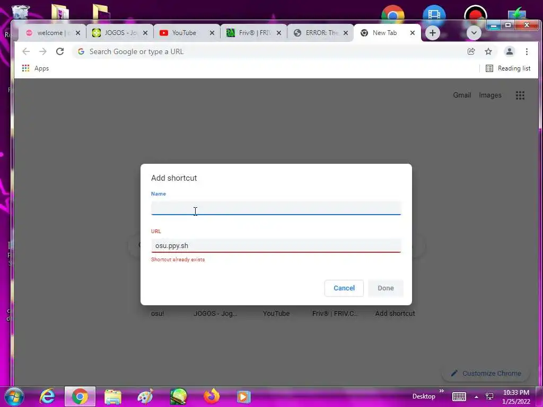Screen dimensions: 543x407
Task: Click Customize Chrome button
Action: 486,373
